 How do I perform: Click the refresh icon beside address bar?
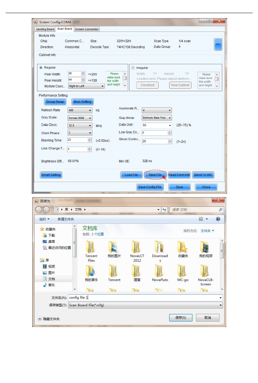[x=164, y=209]
